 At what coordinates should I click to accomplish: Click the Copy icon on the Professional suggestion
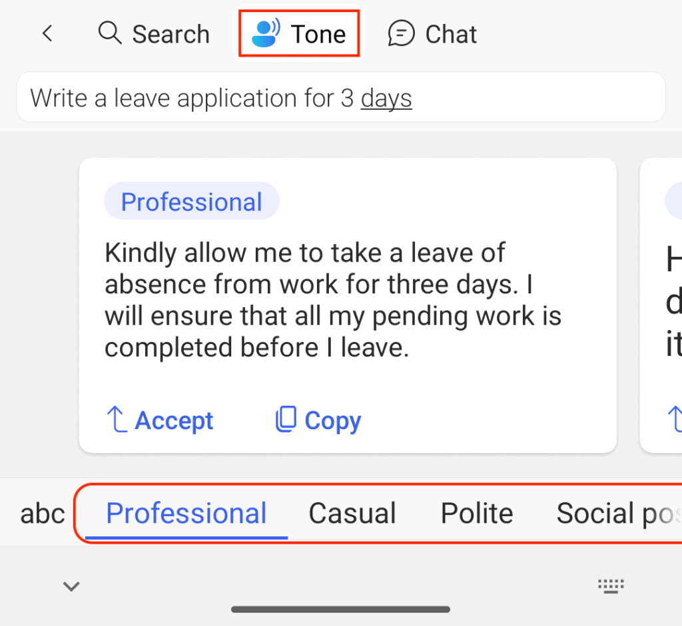point(286,420)
